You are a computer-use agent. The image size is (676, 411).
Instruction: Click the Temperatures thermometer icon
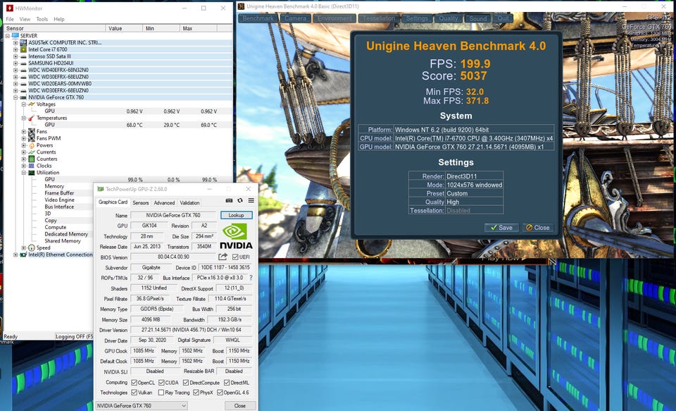point(31,118)
